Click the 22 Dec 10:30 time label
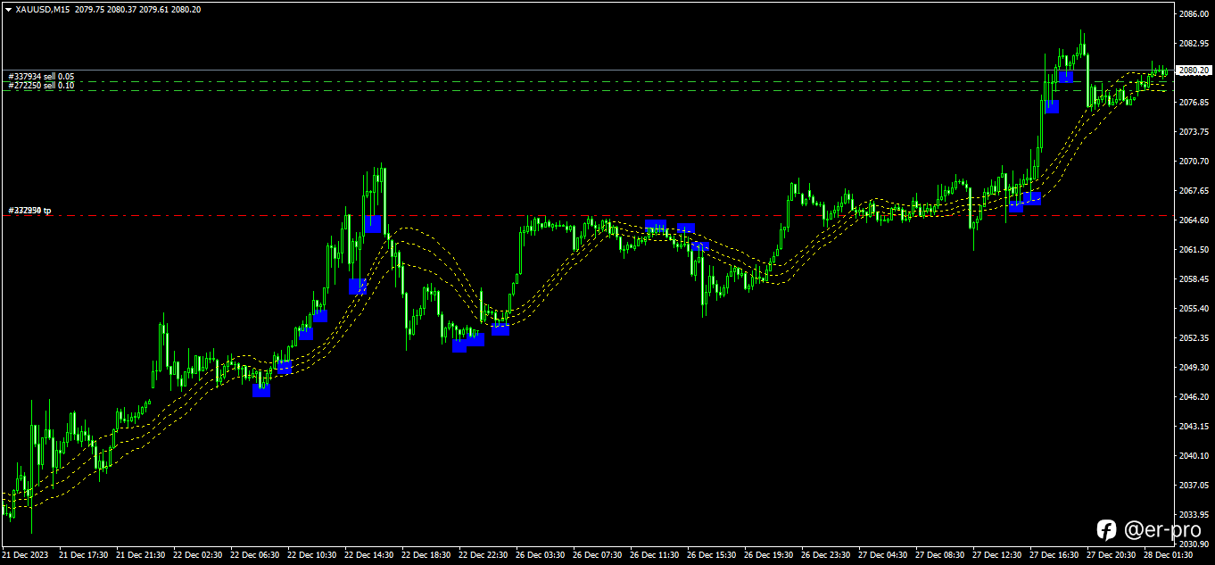The width and height of the screenshot is (1215, 565). tap(312, 555)
